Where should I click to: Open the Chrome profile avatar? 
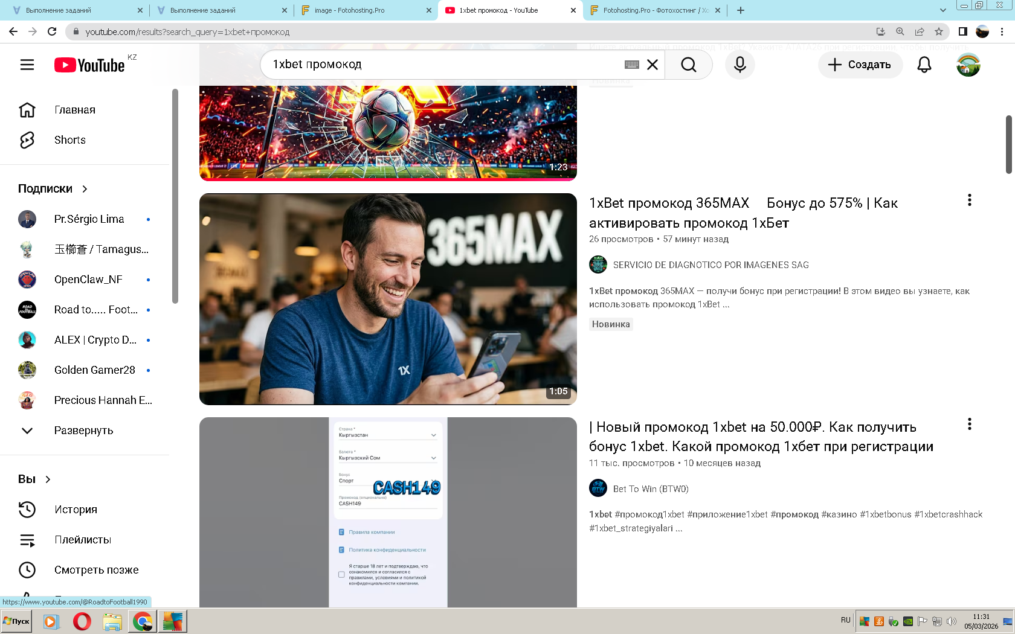(x=982, y=31)
